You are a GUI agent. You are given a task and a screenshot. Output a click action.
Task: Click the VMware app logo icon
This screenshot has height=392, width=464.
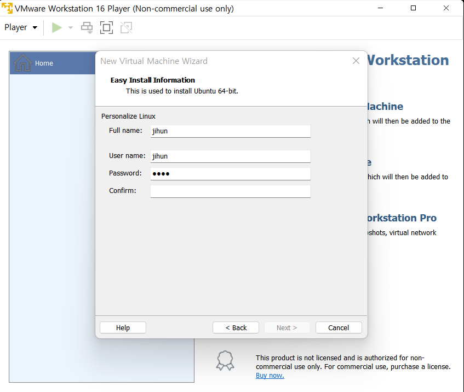point(7,8)
